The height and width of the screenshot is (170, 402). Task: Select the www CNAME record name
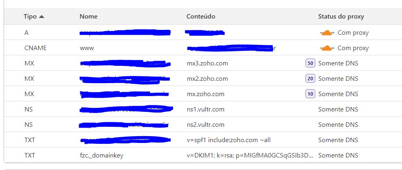pos(87,48)
